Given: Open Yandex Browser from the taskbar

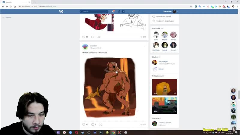Looking at the screenshot, I should [x=64, y=133].
